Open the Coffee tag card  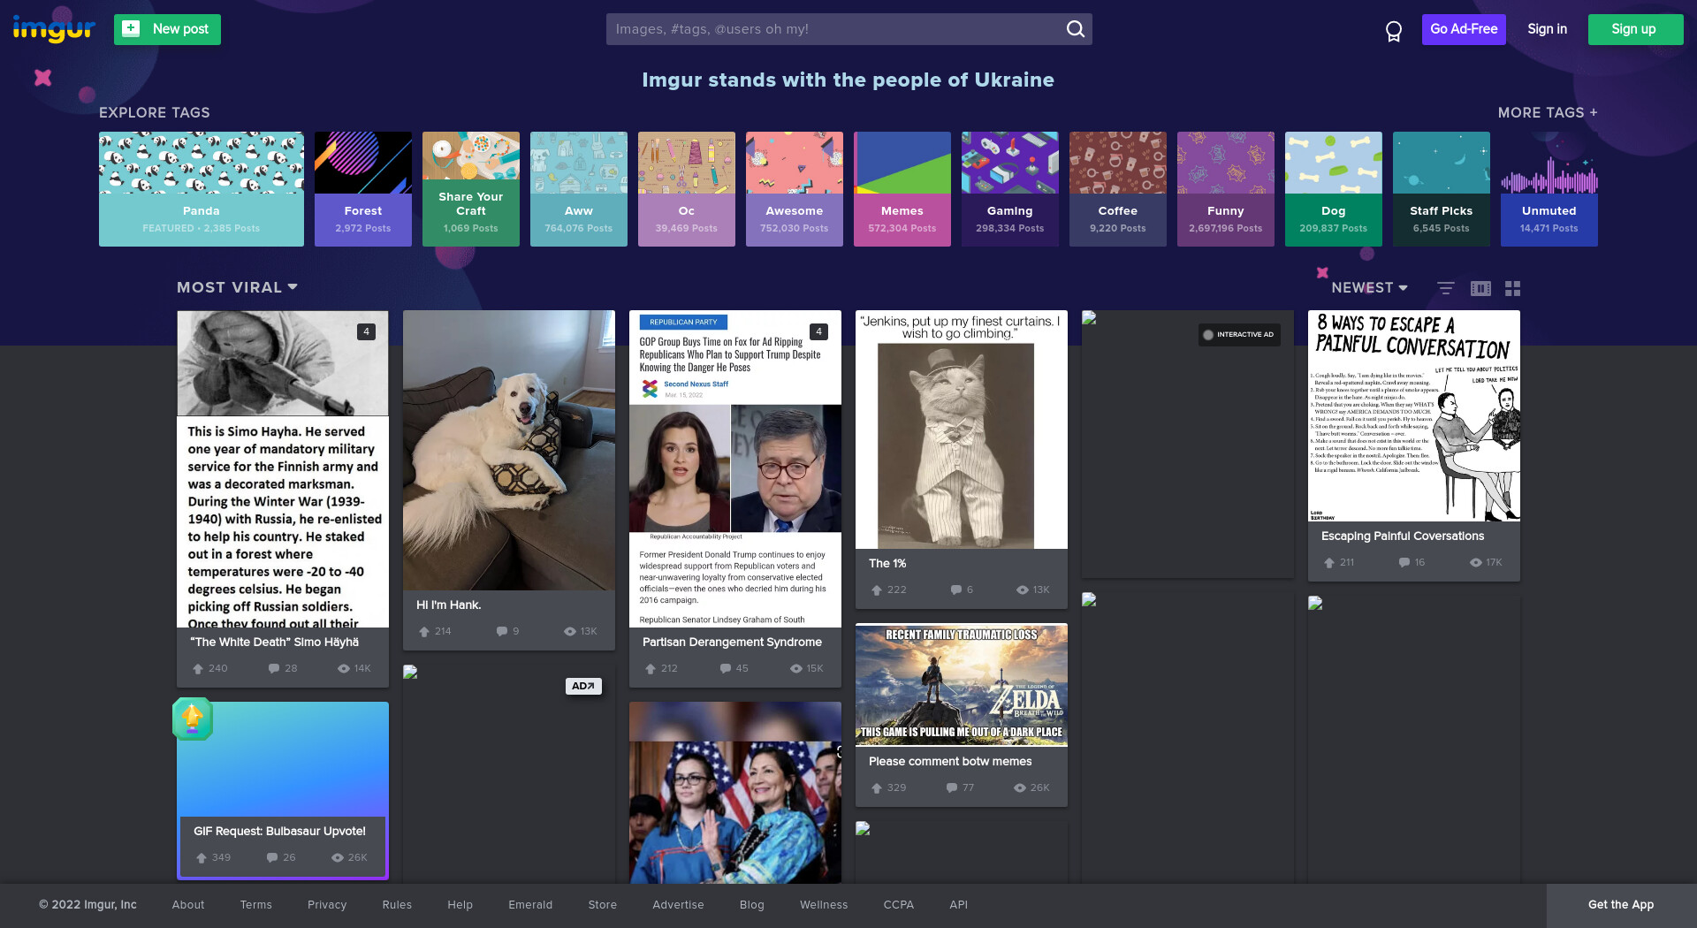coord(1118,189)
